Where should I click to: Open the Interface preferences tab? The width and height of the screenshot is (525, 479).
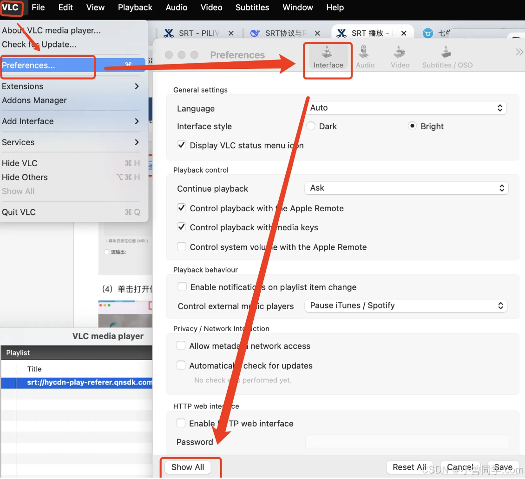[x=328, y=58]
